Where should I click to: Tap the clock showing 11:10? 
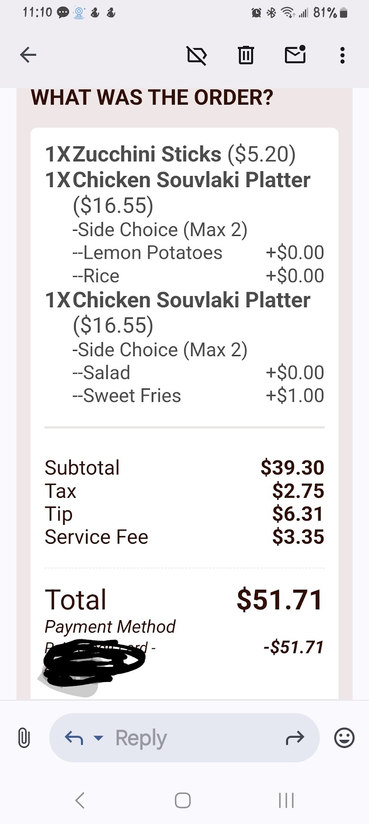point(37,12)
